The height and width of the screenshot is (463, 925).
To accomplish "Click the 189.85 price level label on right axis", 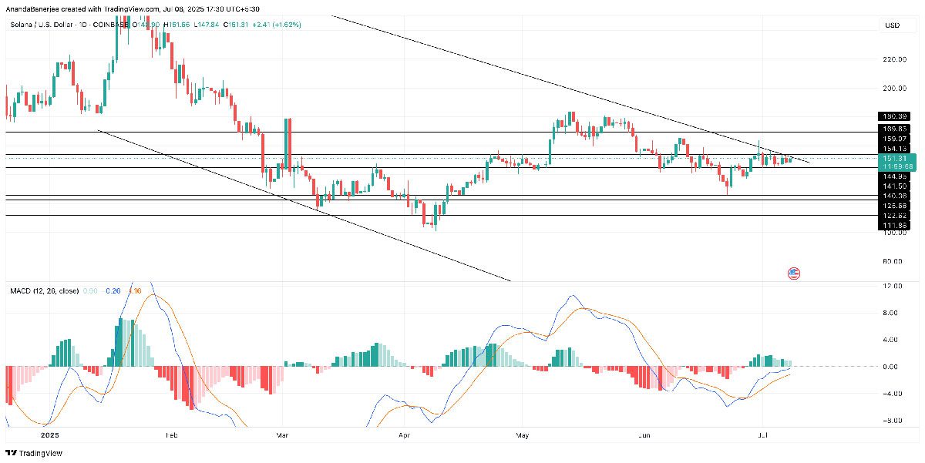I will (895, 128).
